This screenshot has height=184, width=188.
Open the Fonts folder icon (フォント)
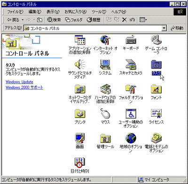pyautogui.click(x=156, y=89)
